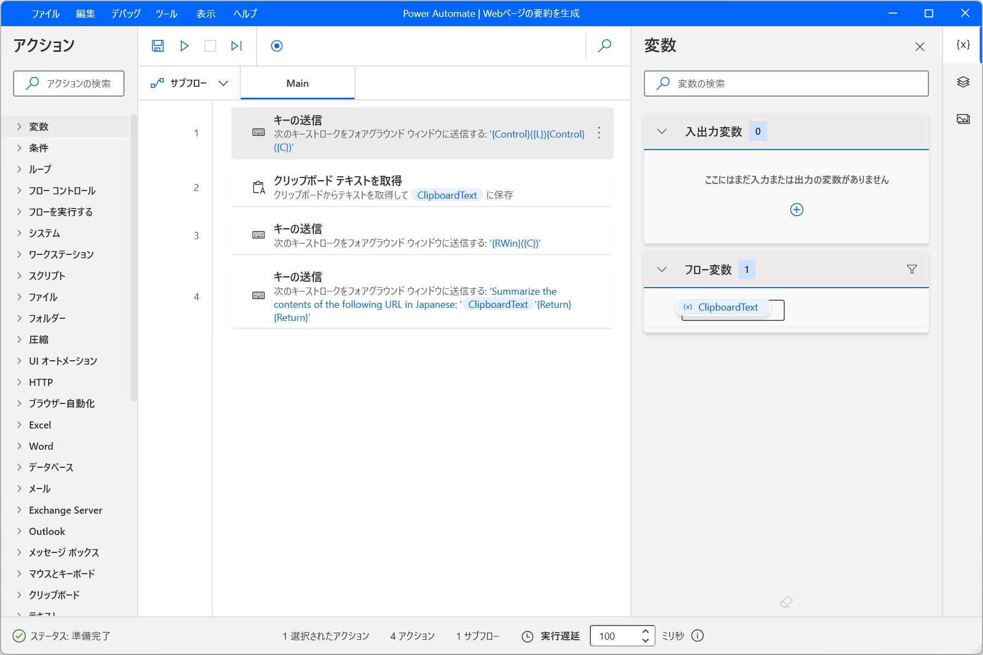The image size is (983, 655).
Task: Click the clipboard icon of action 2
Action: coord(259,187)
